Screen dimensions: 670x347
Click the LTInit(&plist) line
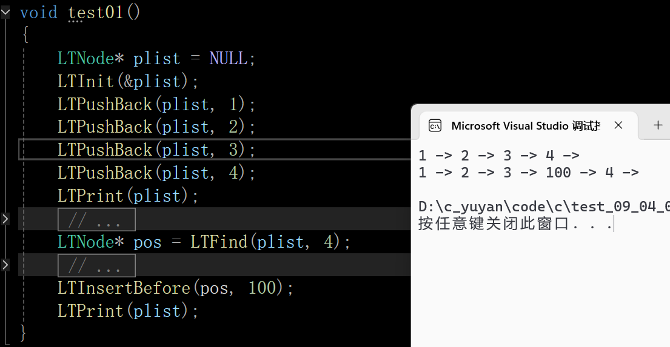pos(128,82)
